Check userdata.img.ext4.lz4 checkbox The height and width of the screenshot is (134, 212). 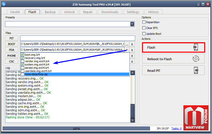pos(22,71)
